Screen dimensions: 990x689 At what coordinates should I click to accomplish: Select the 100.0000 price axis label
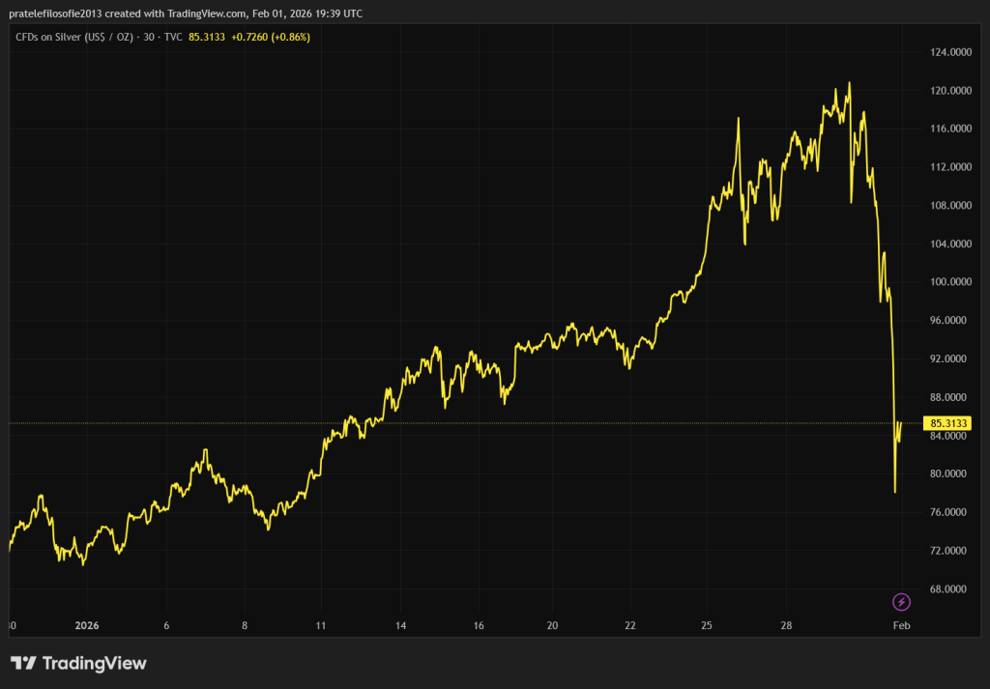coord(947,282)
